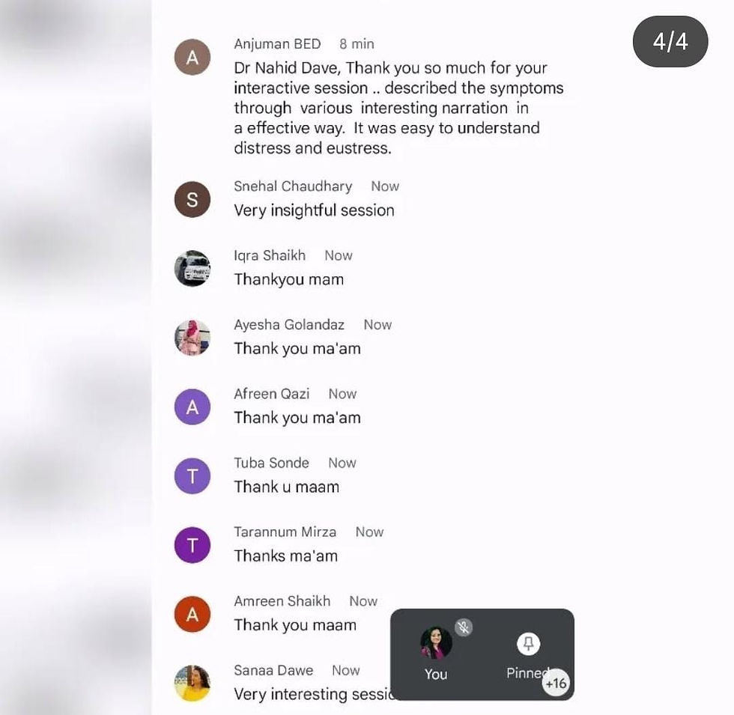Click the name Snehal Chaudhary
Viewport: 734px width, 715px height.
click(x=293, y=186)
